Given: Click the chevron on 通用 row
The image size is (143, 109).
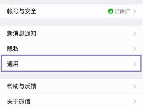Looking at the screenshot, I should (135, 64).
